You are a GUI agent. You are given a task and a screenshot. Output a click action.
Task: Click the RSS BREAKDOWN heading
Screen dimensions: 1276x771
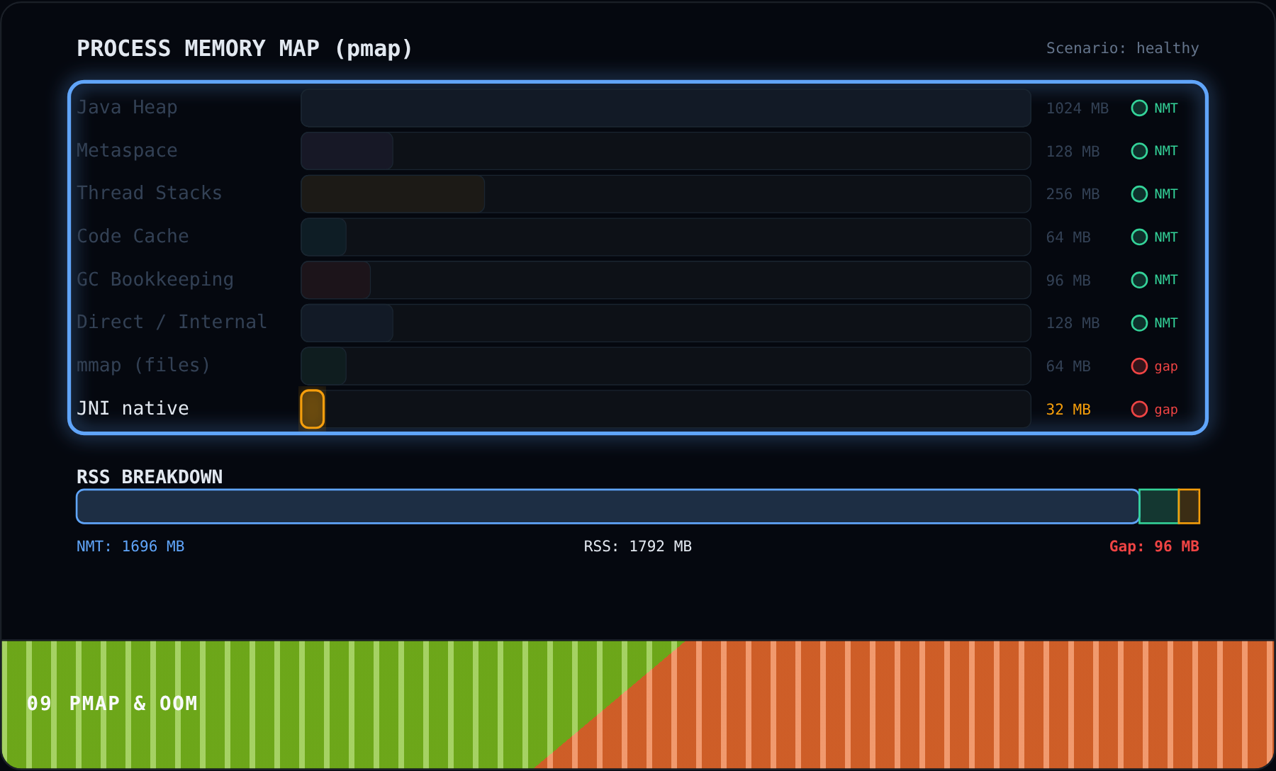point(150,477)
